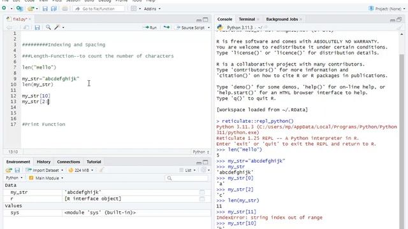Select the my_str variable row

[x=106, y=192]
